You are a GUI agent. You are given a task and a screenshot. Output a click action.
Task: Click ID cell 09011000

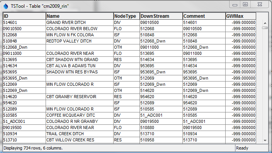coord(24,53)
